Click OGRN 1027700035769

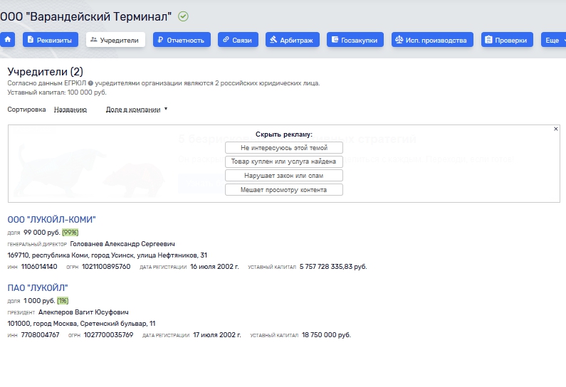click(x=108, y=334)
